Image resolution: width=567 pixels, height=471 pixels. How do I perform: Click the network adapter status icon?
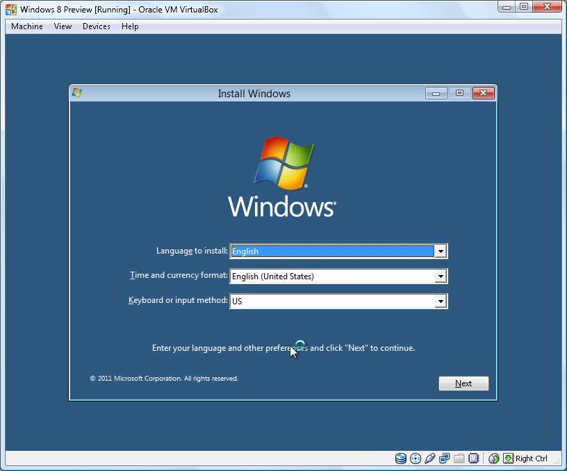click(x=445, y=458)
